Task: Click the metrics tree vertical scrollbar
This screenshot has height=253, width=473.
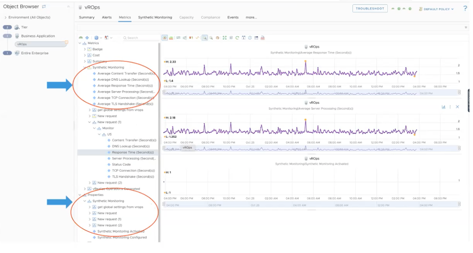Action: click(159, 142)
